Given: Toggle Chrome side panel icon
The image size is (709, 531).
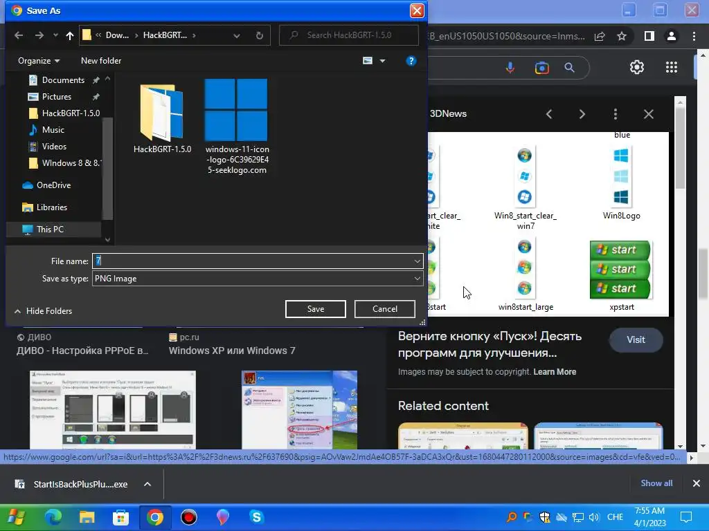Looking at the screenshot, I should click(649, 36).
